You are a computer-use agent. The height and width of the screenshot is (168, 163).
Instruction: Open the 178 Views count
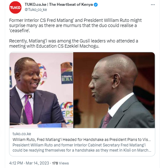(x=60, y=163)
